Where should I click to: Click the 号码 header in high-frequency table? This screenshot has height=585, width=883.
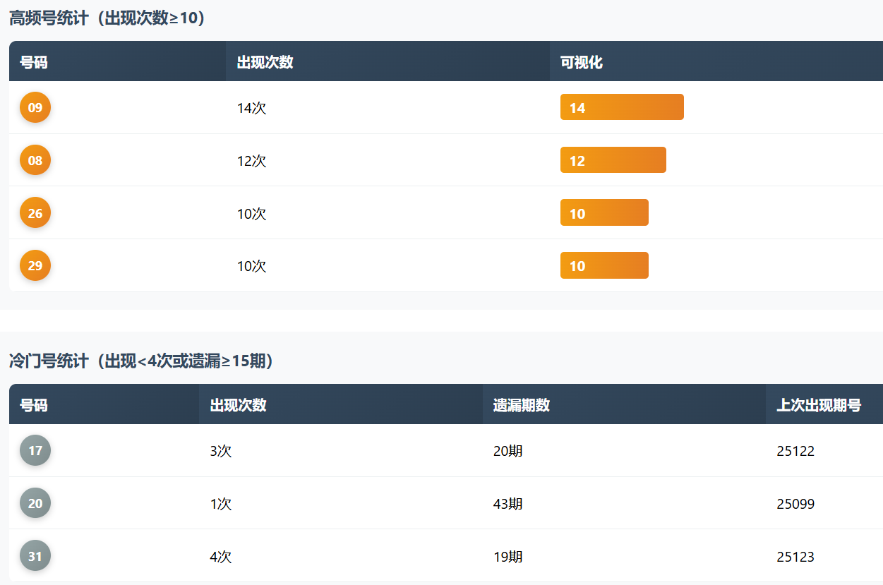pyautogui.click(x=34, y=62)
